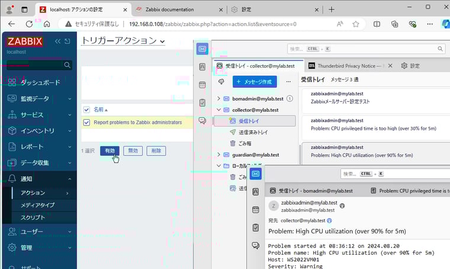This screenshot has height=269, width=450.
Task: Click the browser home icon
Action: coord(47,24)
